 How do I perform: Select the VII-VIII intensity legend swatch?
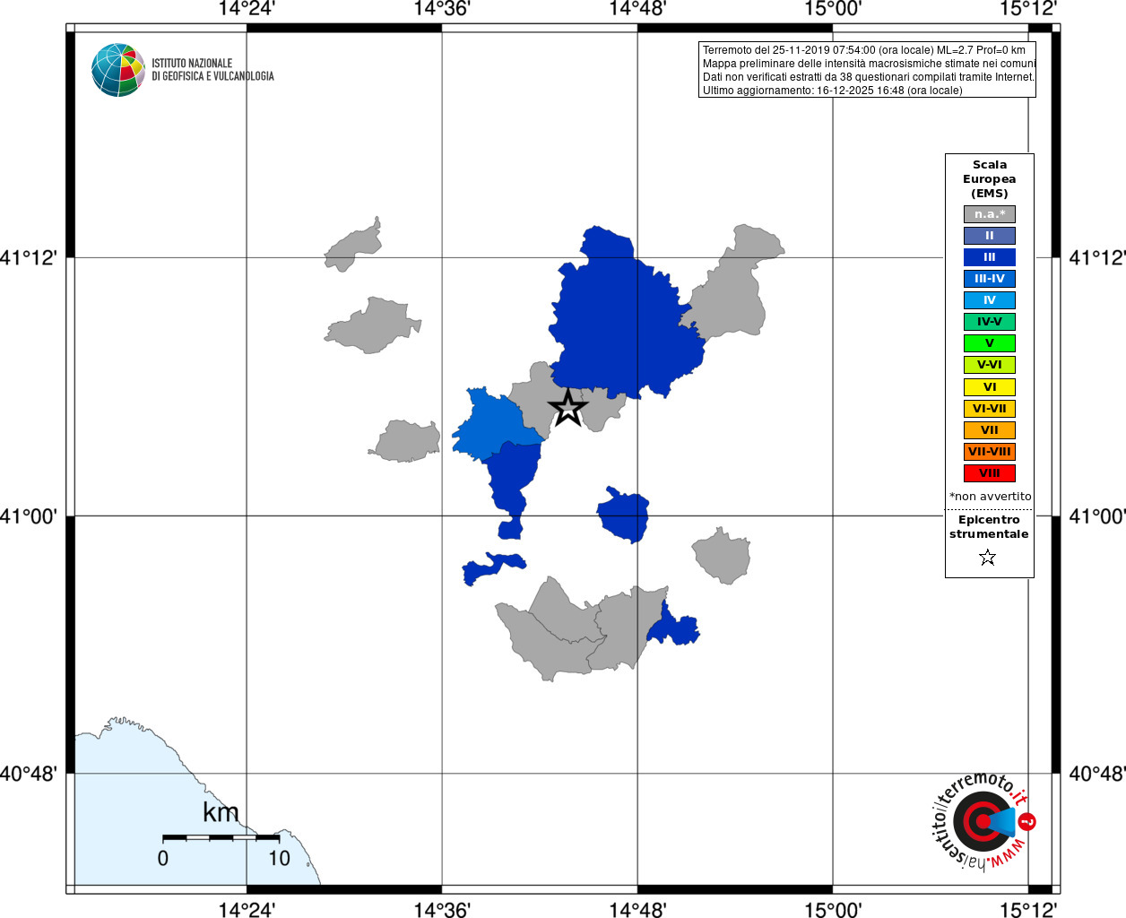tap(990, 452)
